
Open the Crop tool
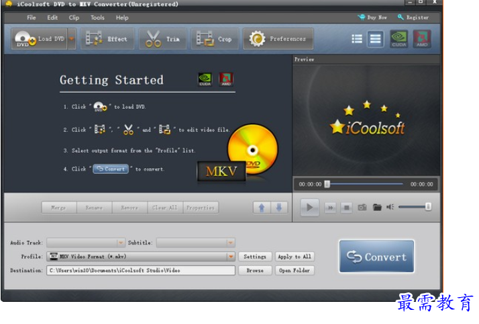(x=215, y=39)
